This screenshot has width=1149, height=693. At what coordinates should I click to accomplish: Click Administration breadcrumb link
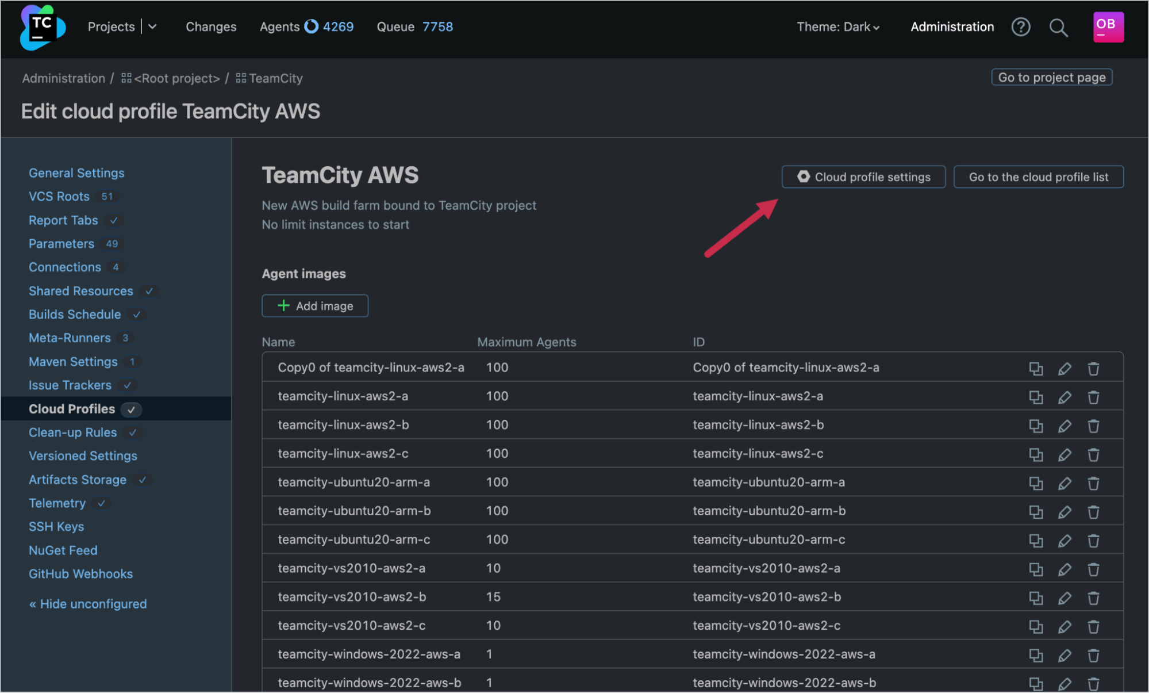click(64, 78)
